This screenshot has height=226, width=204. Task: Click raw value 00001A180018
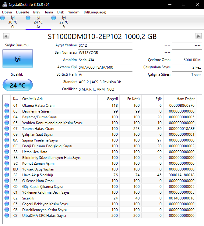(181, 175)
